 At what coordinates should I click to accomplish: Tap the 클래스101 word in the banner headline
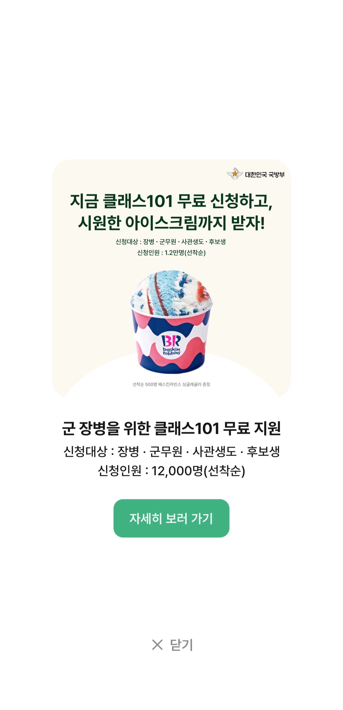(x=138, y=201)
